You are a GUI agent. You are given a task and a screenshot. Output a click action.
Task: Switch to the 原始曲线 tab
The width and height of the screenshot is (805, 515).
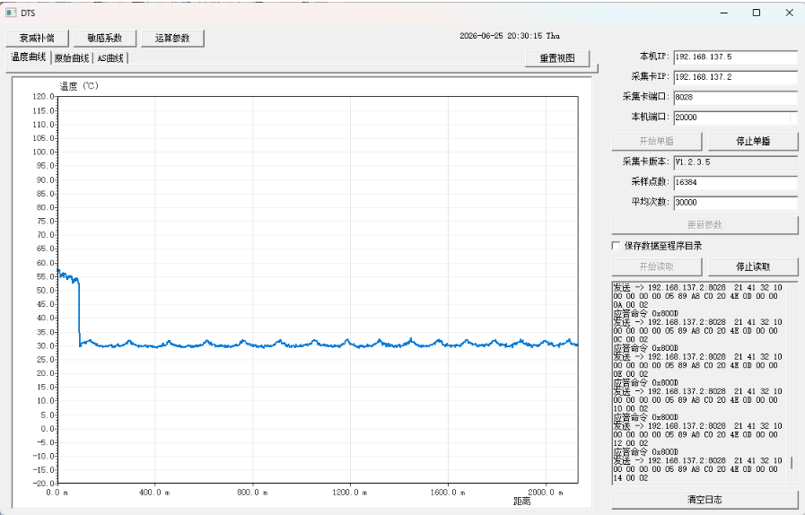pyautogui.click(x=72, y=58)
